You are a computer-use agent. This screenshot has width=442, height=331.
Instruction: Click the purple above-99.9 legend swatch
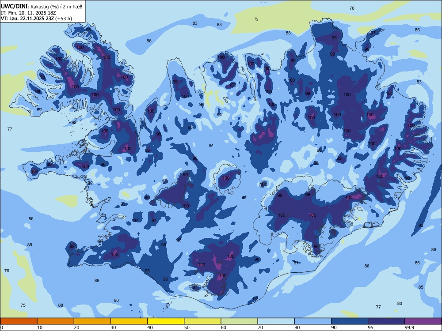[x=423, y=321]
